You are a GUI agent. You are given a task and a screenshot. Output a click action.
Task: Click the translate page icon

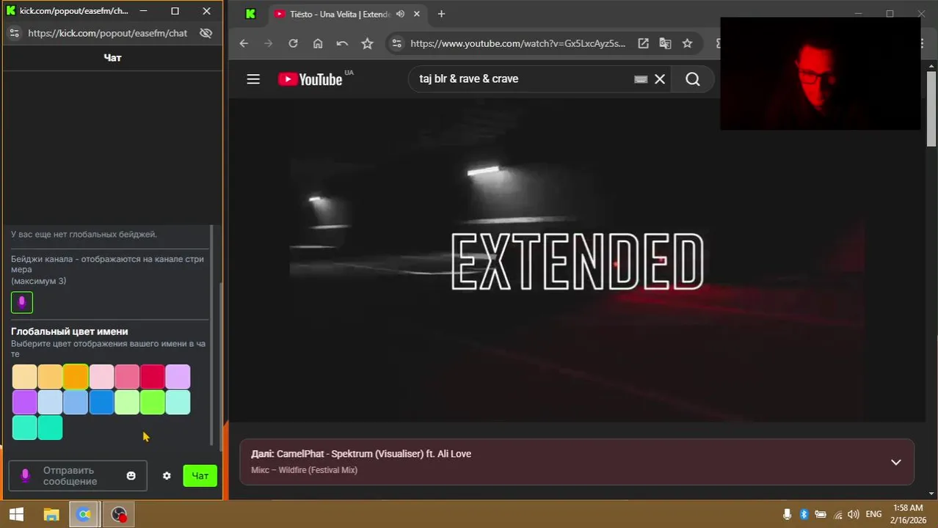(x=665, y=44)
